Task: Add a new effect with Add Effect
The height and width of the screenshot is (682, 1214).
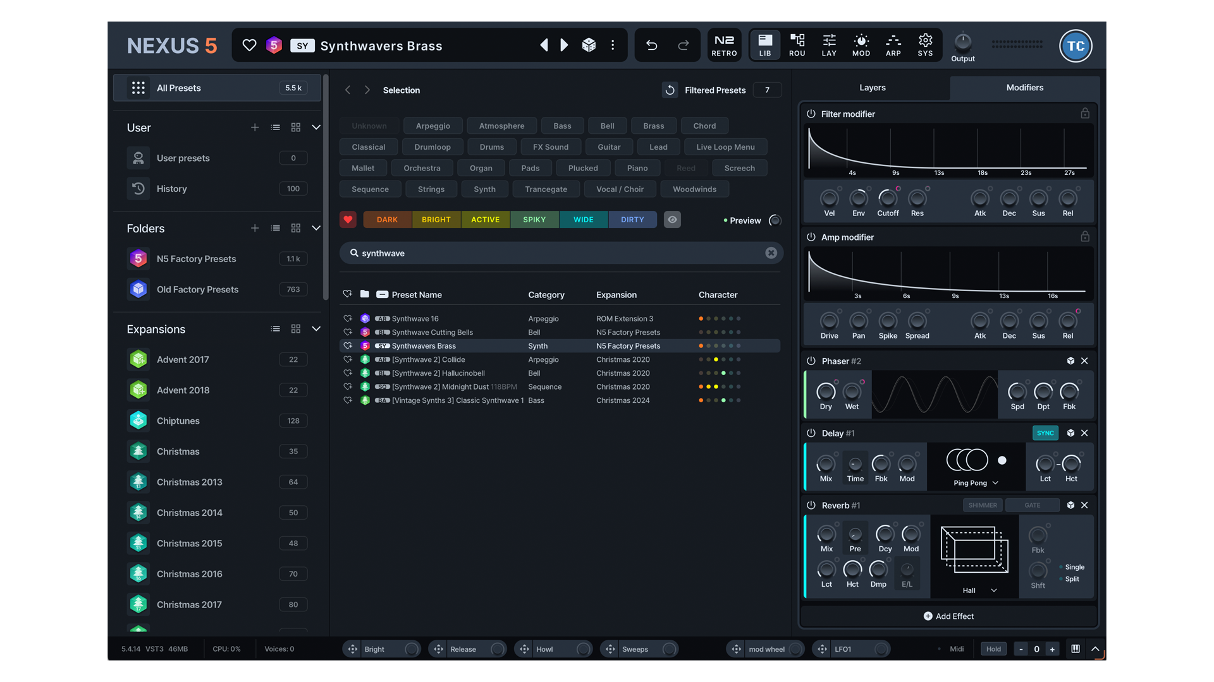Action: pyautogui.click(x=948, y=616)
